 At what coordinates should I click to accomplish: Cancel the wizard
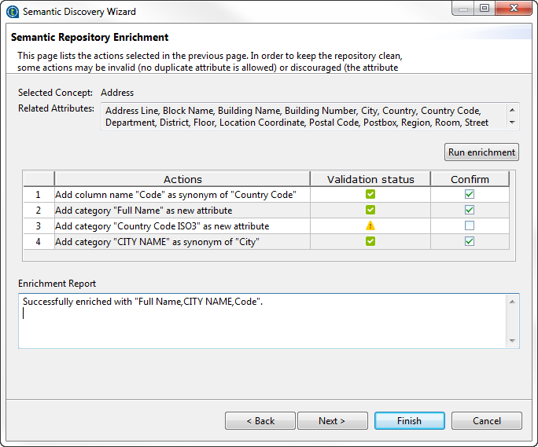click(487, 421)
